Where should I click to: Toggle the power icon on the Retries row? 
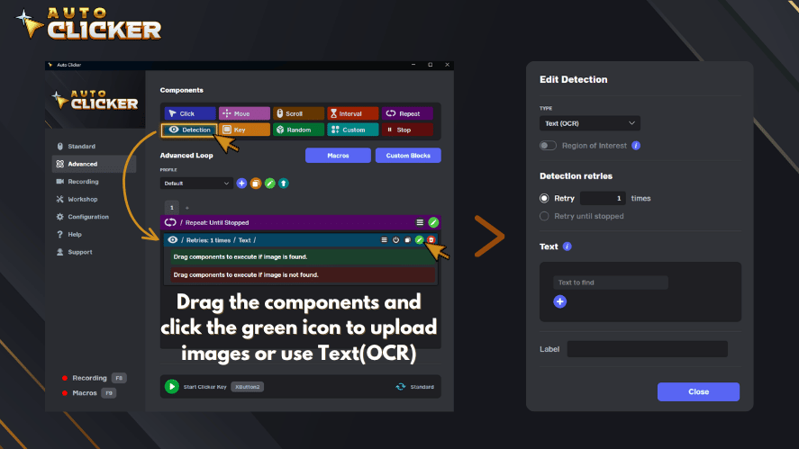tap(396, 239)
